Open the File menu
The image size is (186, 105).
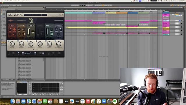click(8, 1)
